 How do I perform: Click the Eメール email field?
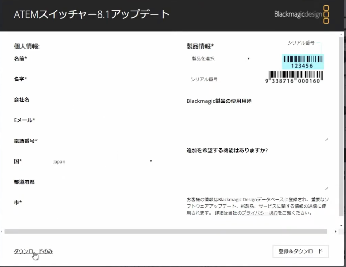(101, 120)
